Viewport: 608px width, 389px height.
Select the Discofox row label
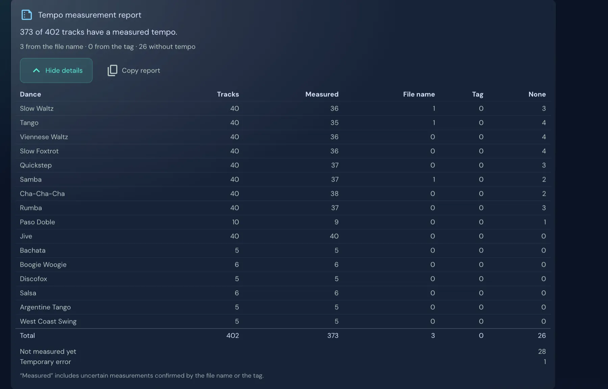pos(33,279)
